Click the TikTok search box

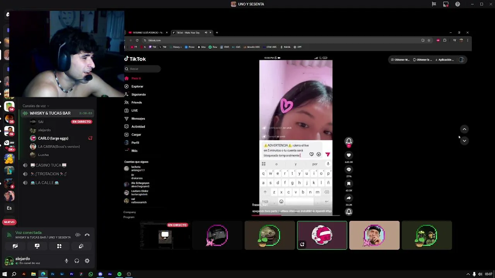coord(142,69)
